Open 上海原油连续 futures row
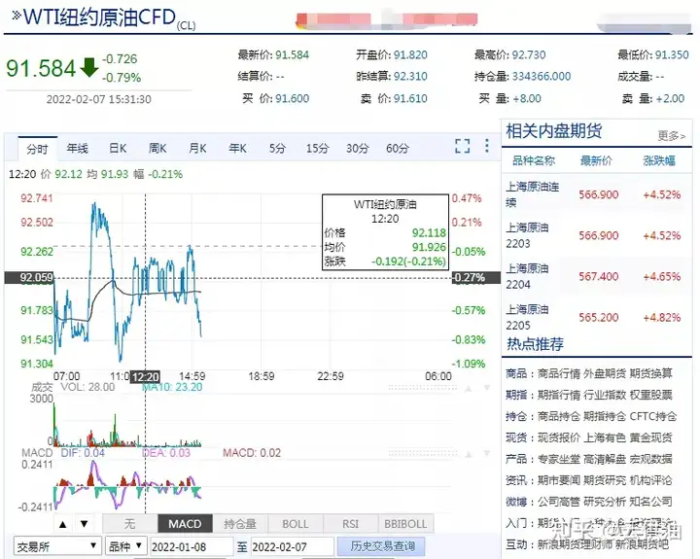Screen dimensions: 700x559 point(597,194)
